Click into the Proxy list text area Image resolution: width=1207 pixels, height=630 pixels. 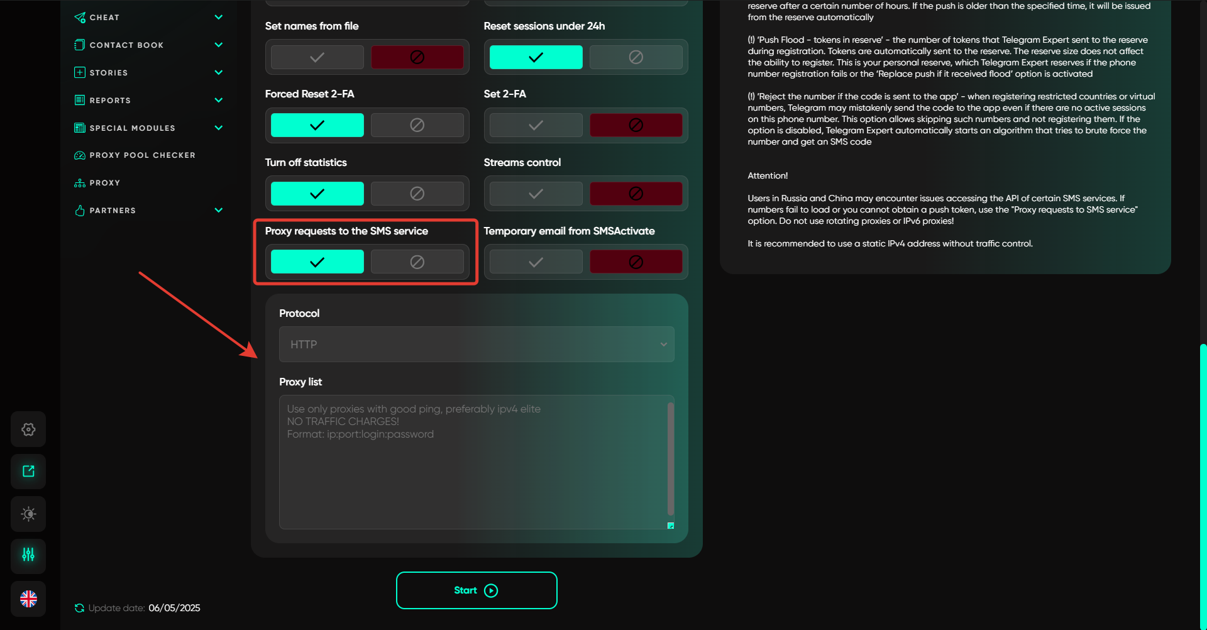(x=471, y=472)
